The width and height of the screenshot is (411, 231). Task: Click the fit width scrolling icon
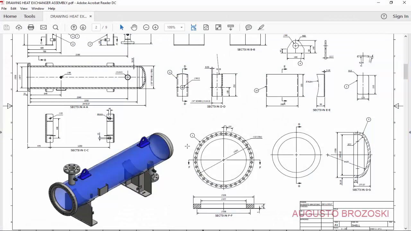[193, 27]
